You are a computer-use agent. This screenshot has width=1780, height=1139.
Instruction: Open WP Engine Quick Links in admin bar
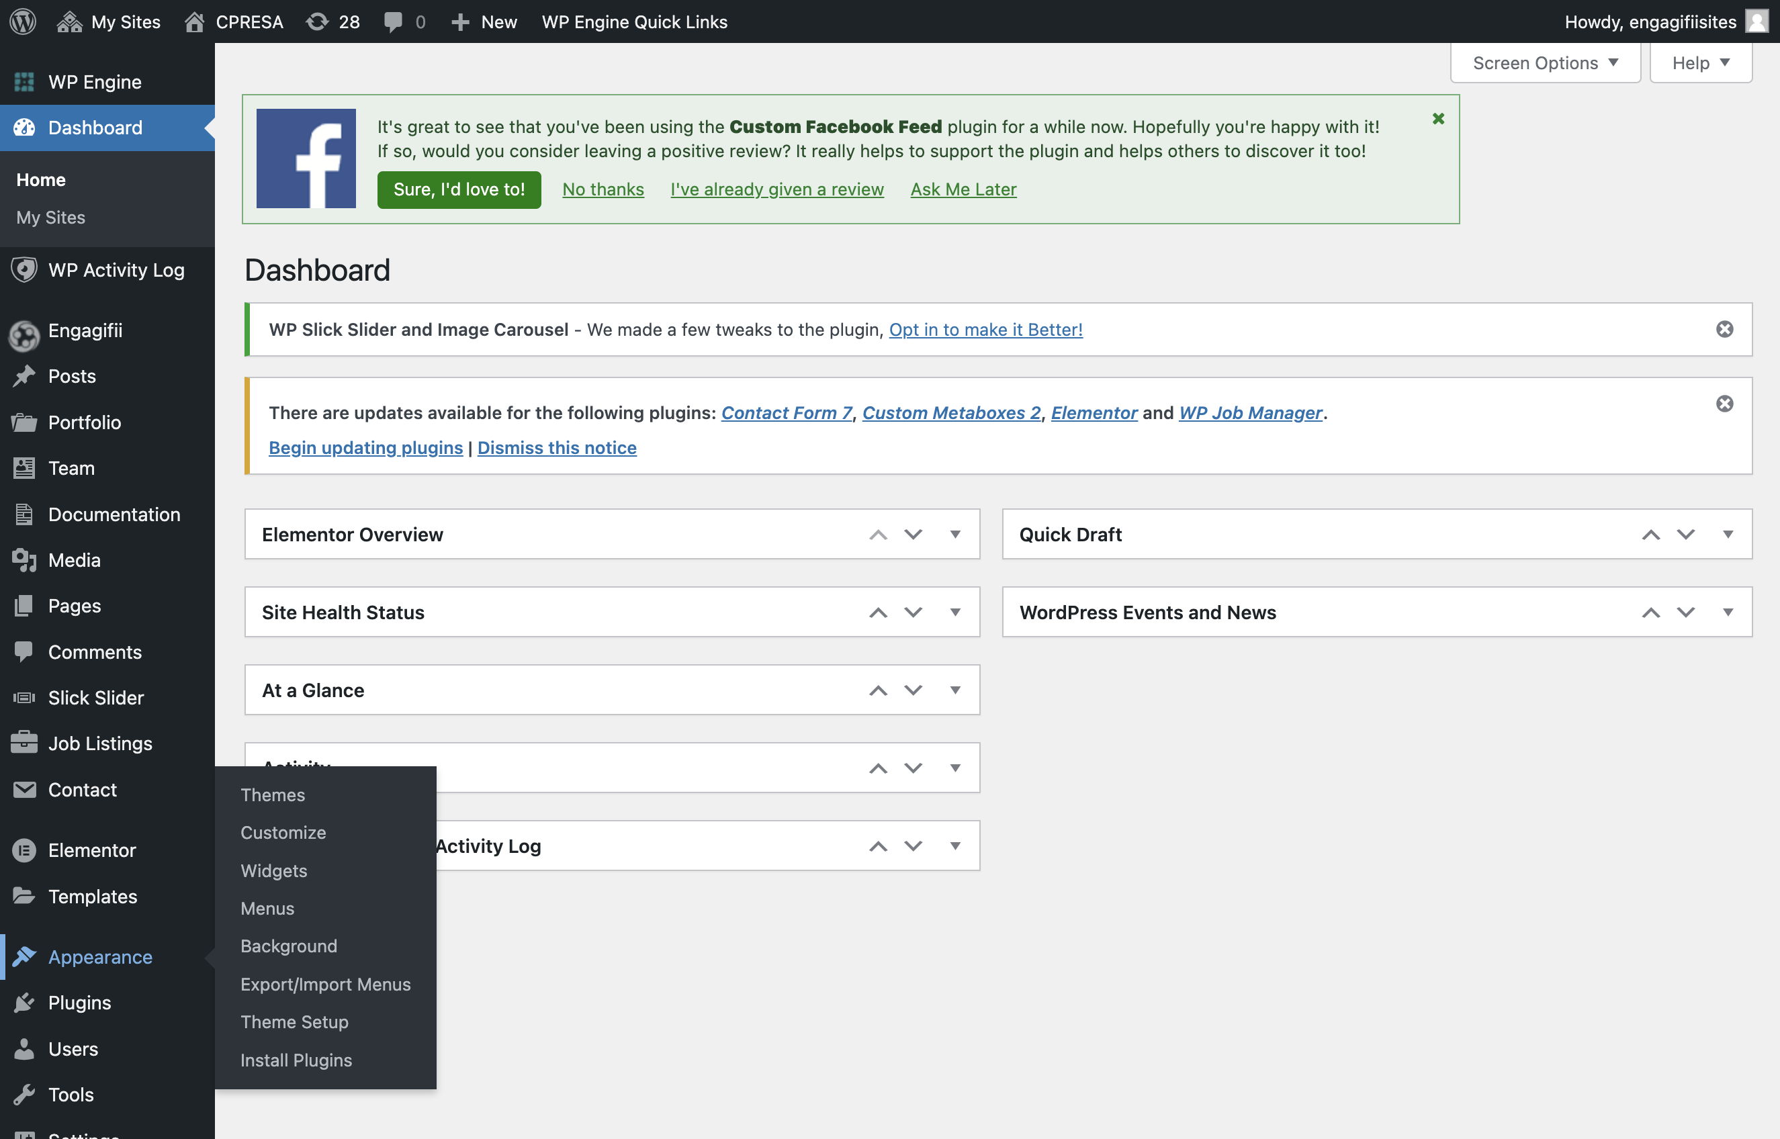[635, 21]
